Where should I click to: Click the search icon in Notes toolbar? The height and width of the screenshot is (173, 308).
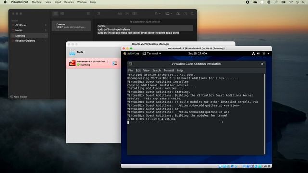[x=192, y=14]
